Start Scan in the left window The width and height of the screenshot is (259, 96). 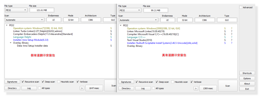[x=110, y=85]
